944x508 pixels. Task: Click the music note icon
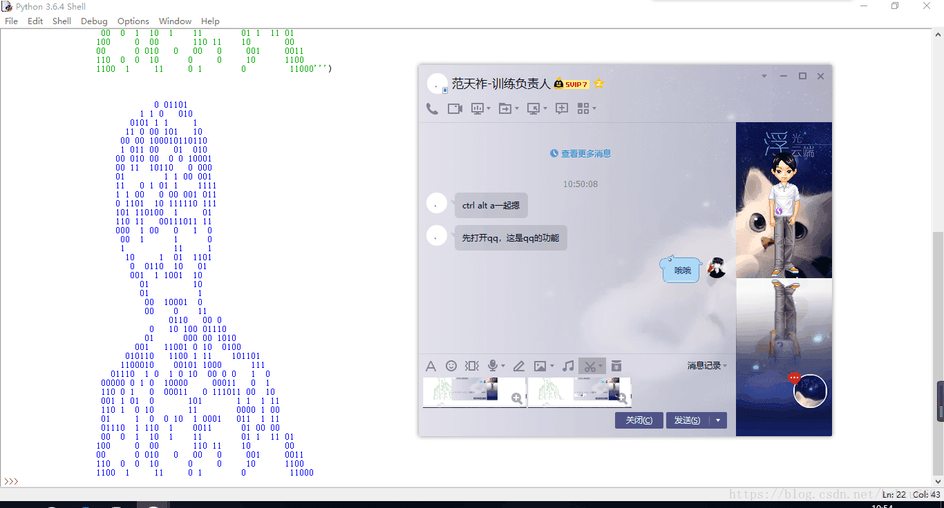point(568,366)
